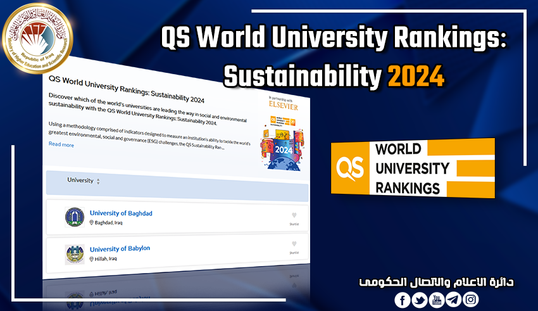Toggle the heart shortlist for University of Babylon
The width and height of the screenshot is (538, 311).
coord(294,244)
